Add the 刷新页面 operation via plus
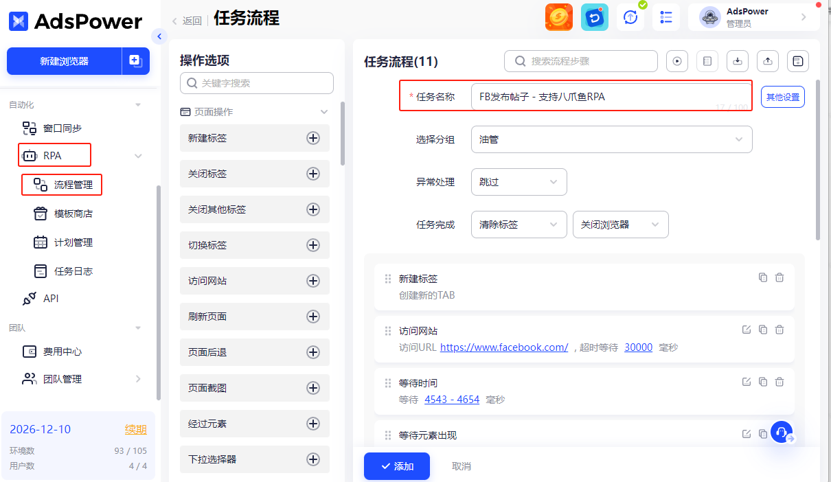Viewport: 831px width, 482px height. point(313,317)
